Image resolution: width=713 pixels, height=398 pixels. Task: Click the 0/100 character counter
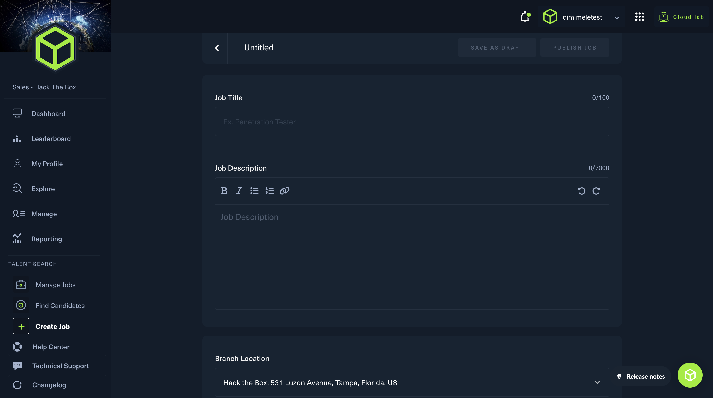click(600, 97)
